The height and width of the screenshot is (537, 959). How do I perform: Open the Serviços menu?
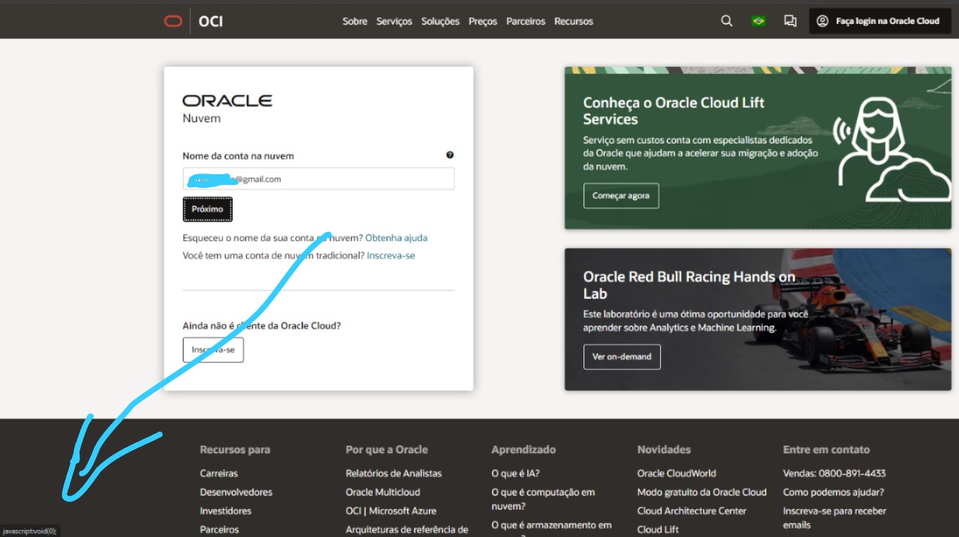[394, 21]
